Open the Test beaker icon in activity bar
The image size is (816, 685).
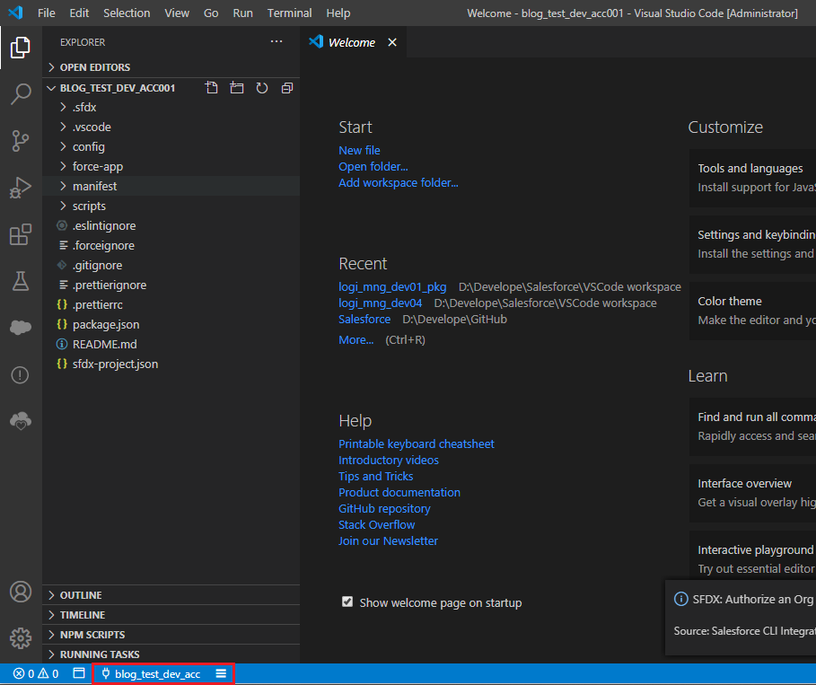tap(21, 281)
